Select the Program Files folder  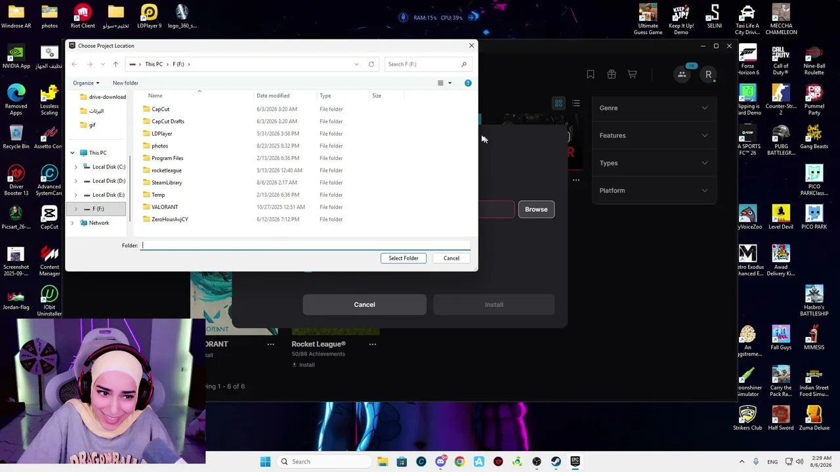167,158
